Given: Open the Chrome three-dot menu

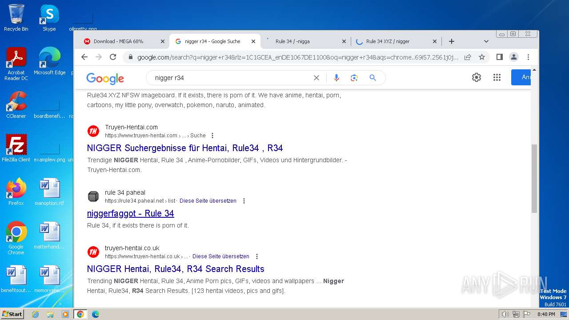Looking at the screenshot, I should 528,57.
